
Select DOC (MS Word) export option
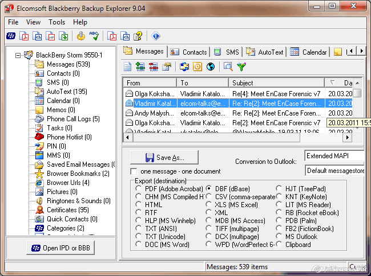tap(139, 244)
